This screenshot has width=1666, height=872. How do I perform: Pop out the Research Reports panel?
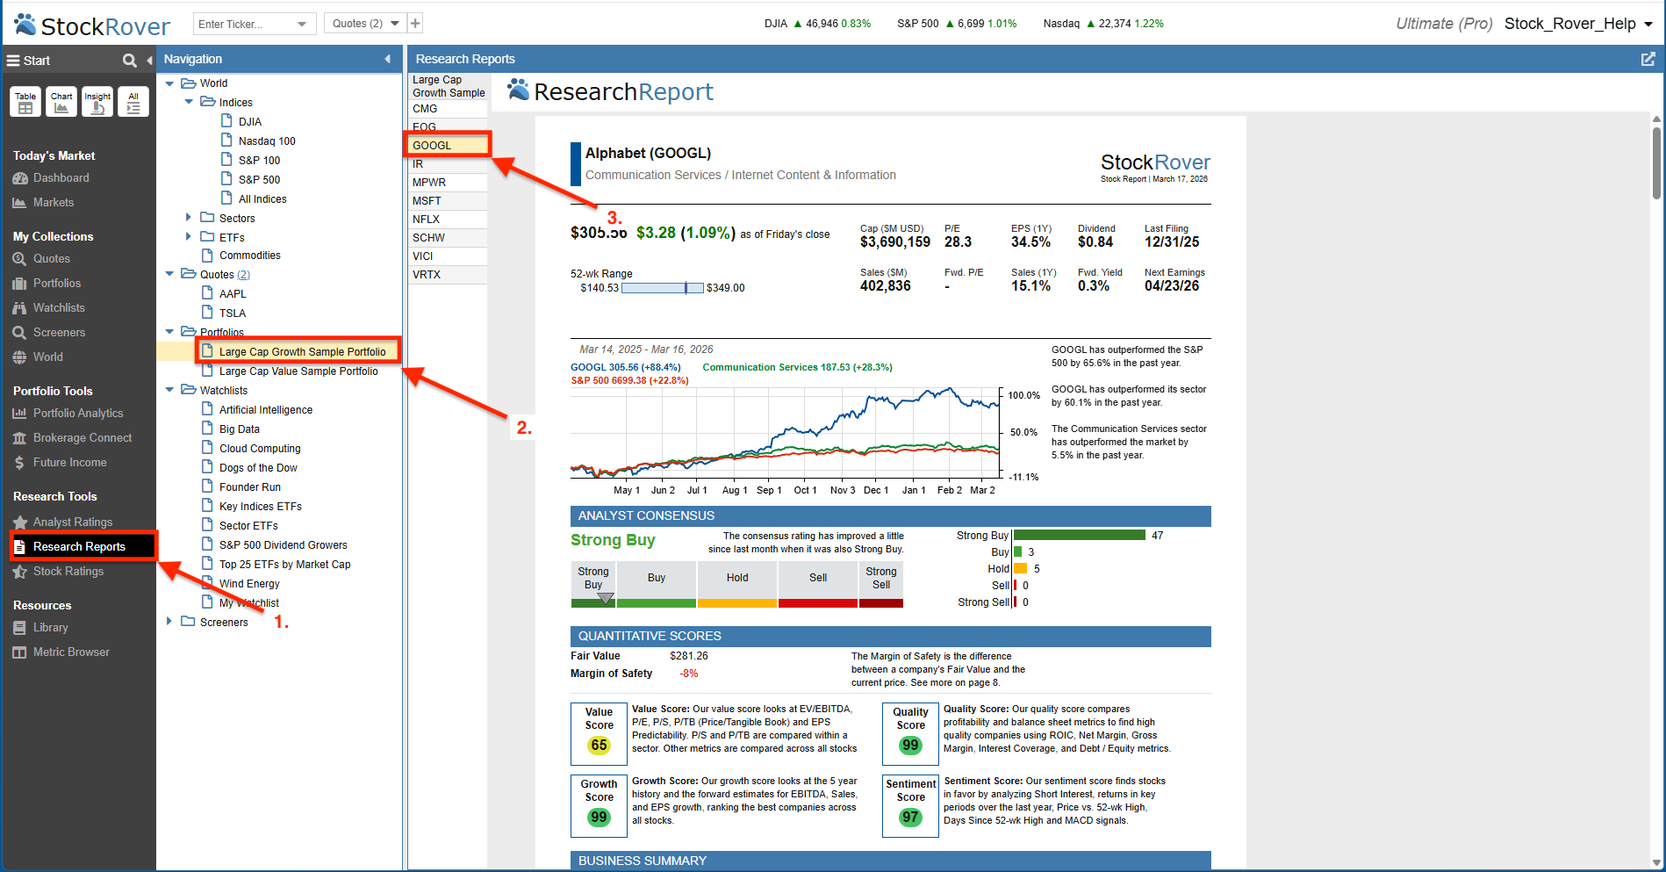coord(1648,59)
